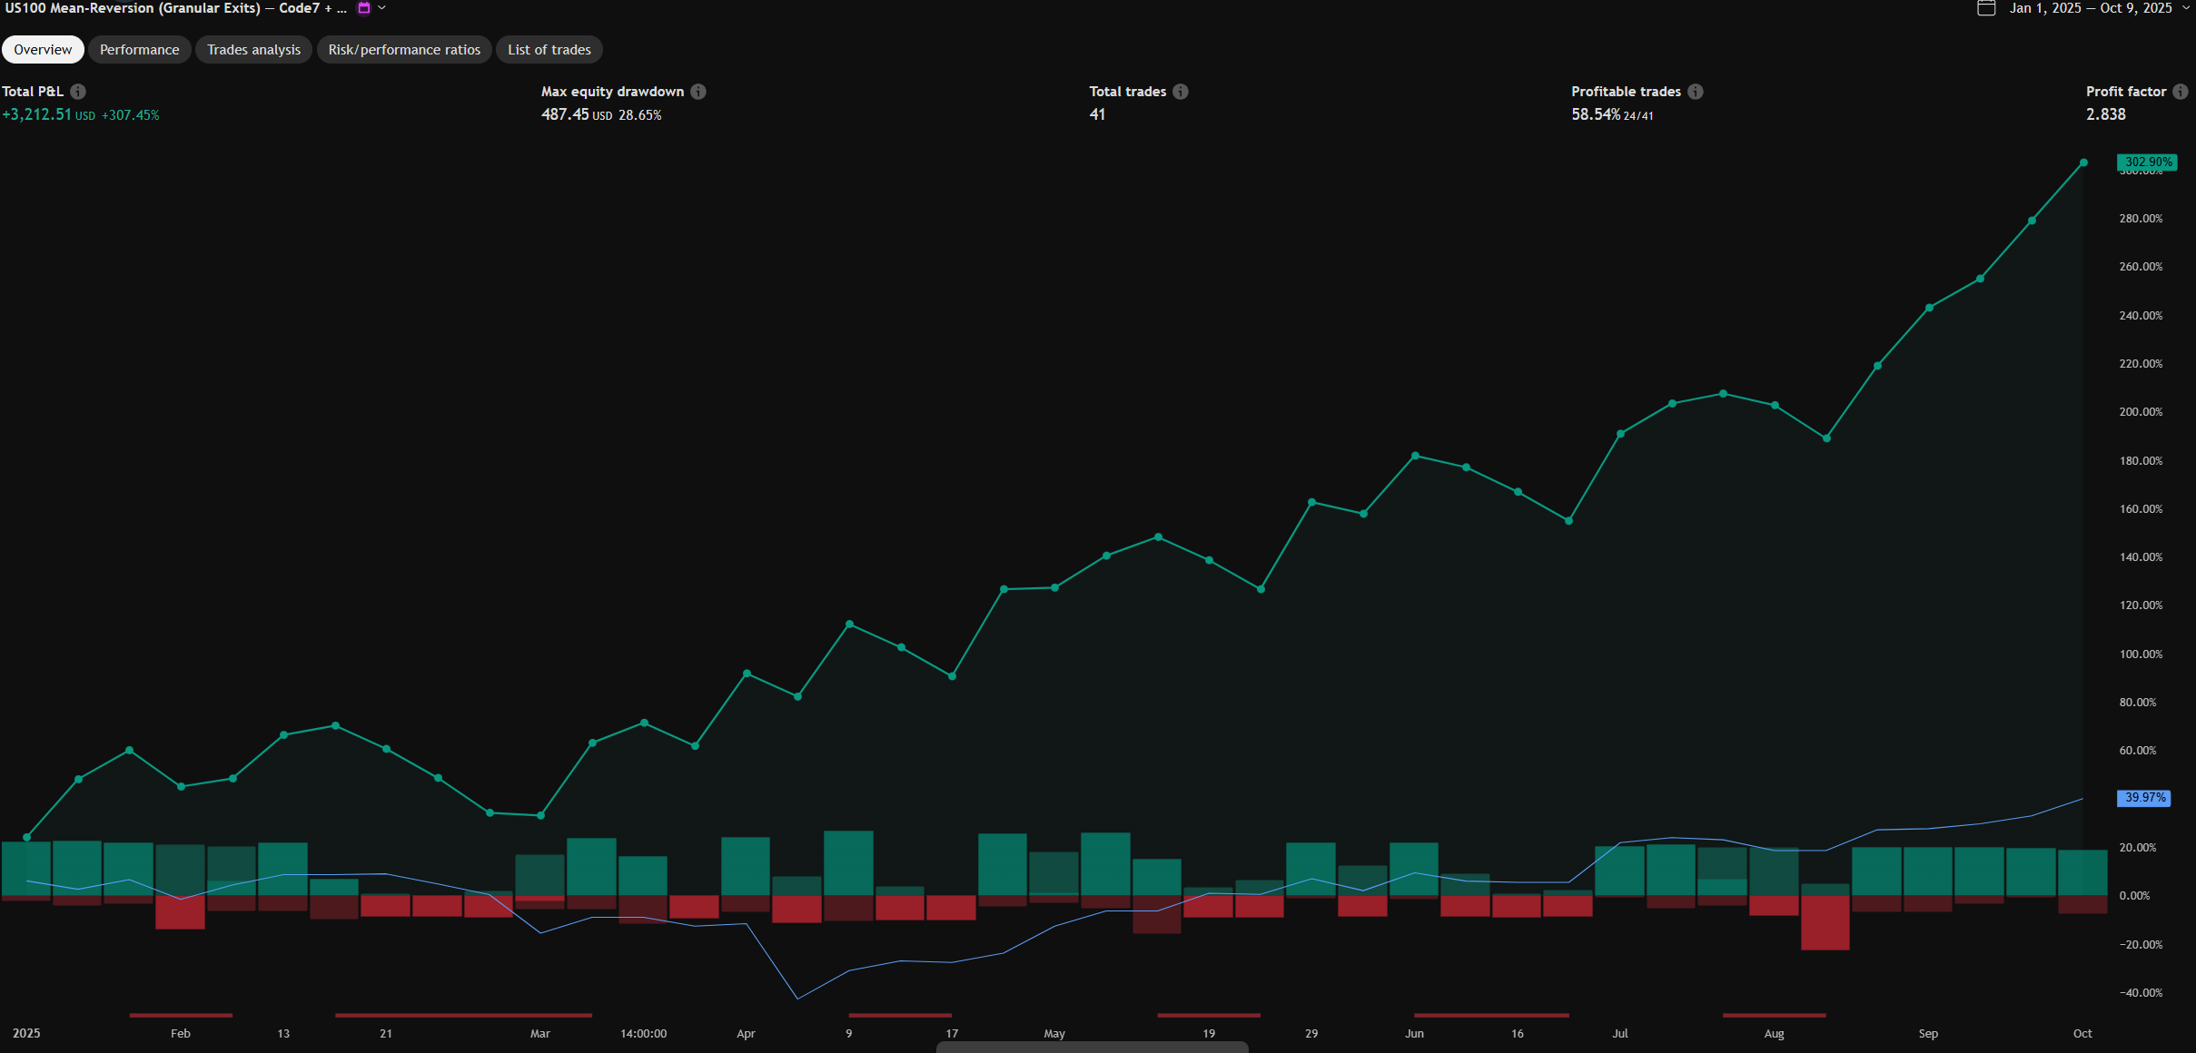The width and height of the screenshot is (2196, 1053).
Task: Click the calendar icon next to date range
Action: click(1986, 8)
